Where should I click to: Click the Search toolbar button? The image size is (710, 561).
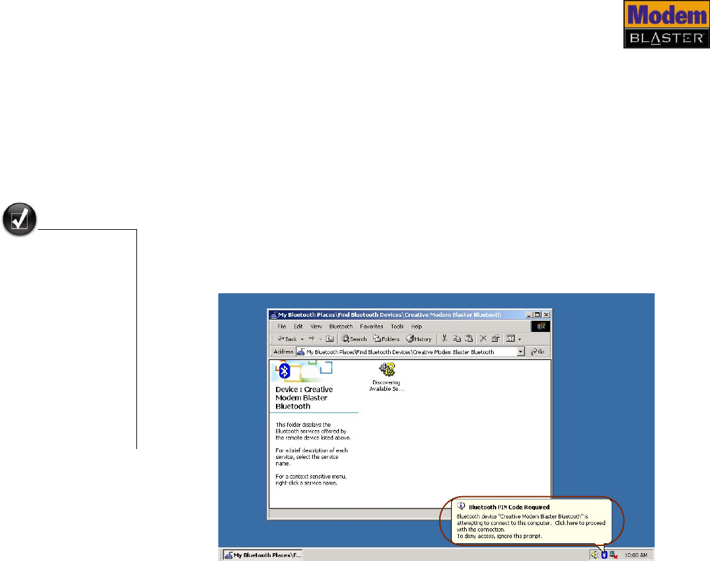click(x=354, y=338)
